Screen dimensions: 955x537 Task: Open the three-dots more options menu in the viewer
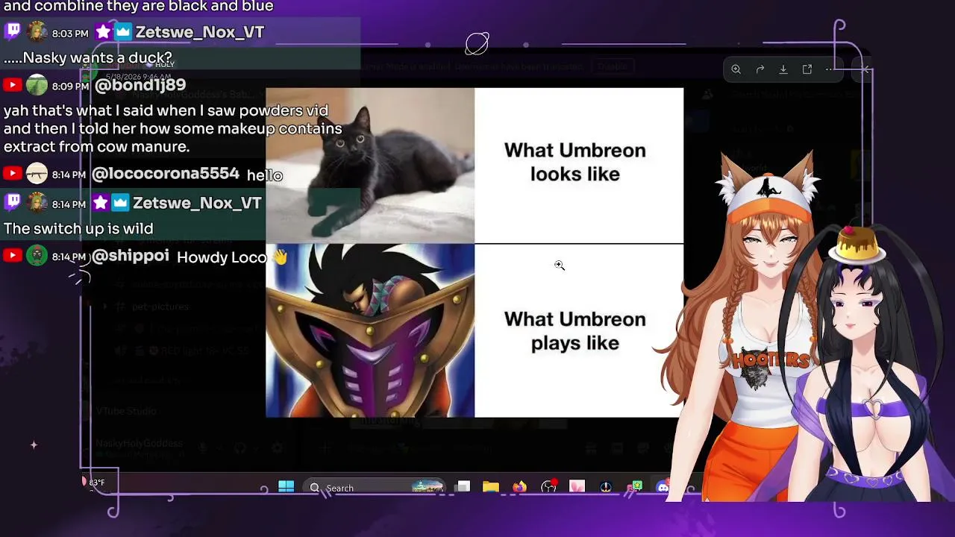coord(830,69)
